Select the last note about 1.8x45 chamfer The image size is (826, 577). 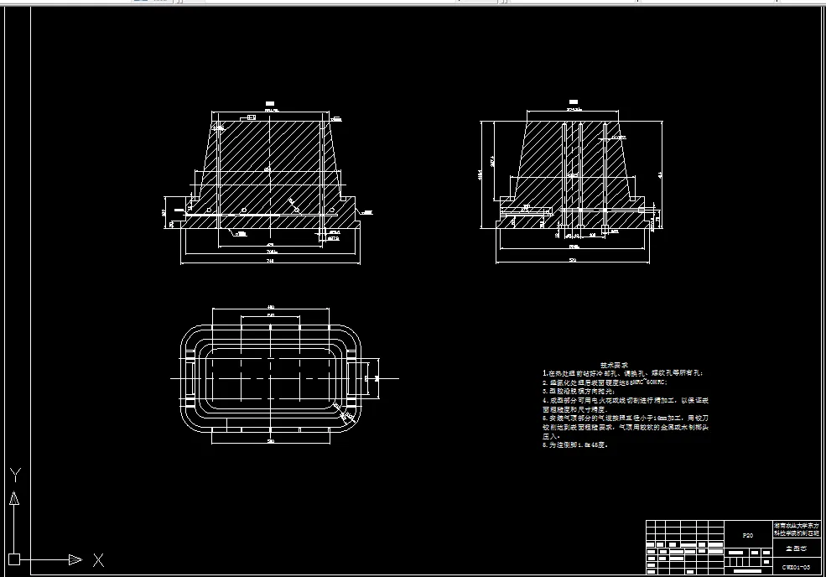[575, 444]
